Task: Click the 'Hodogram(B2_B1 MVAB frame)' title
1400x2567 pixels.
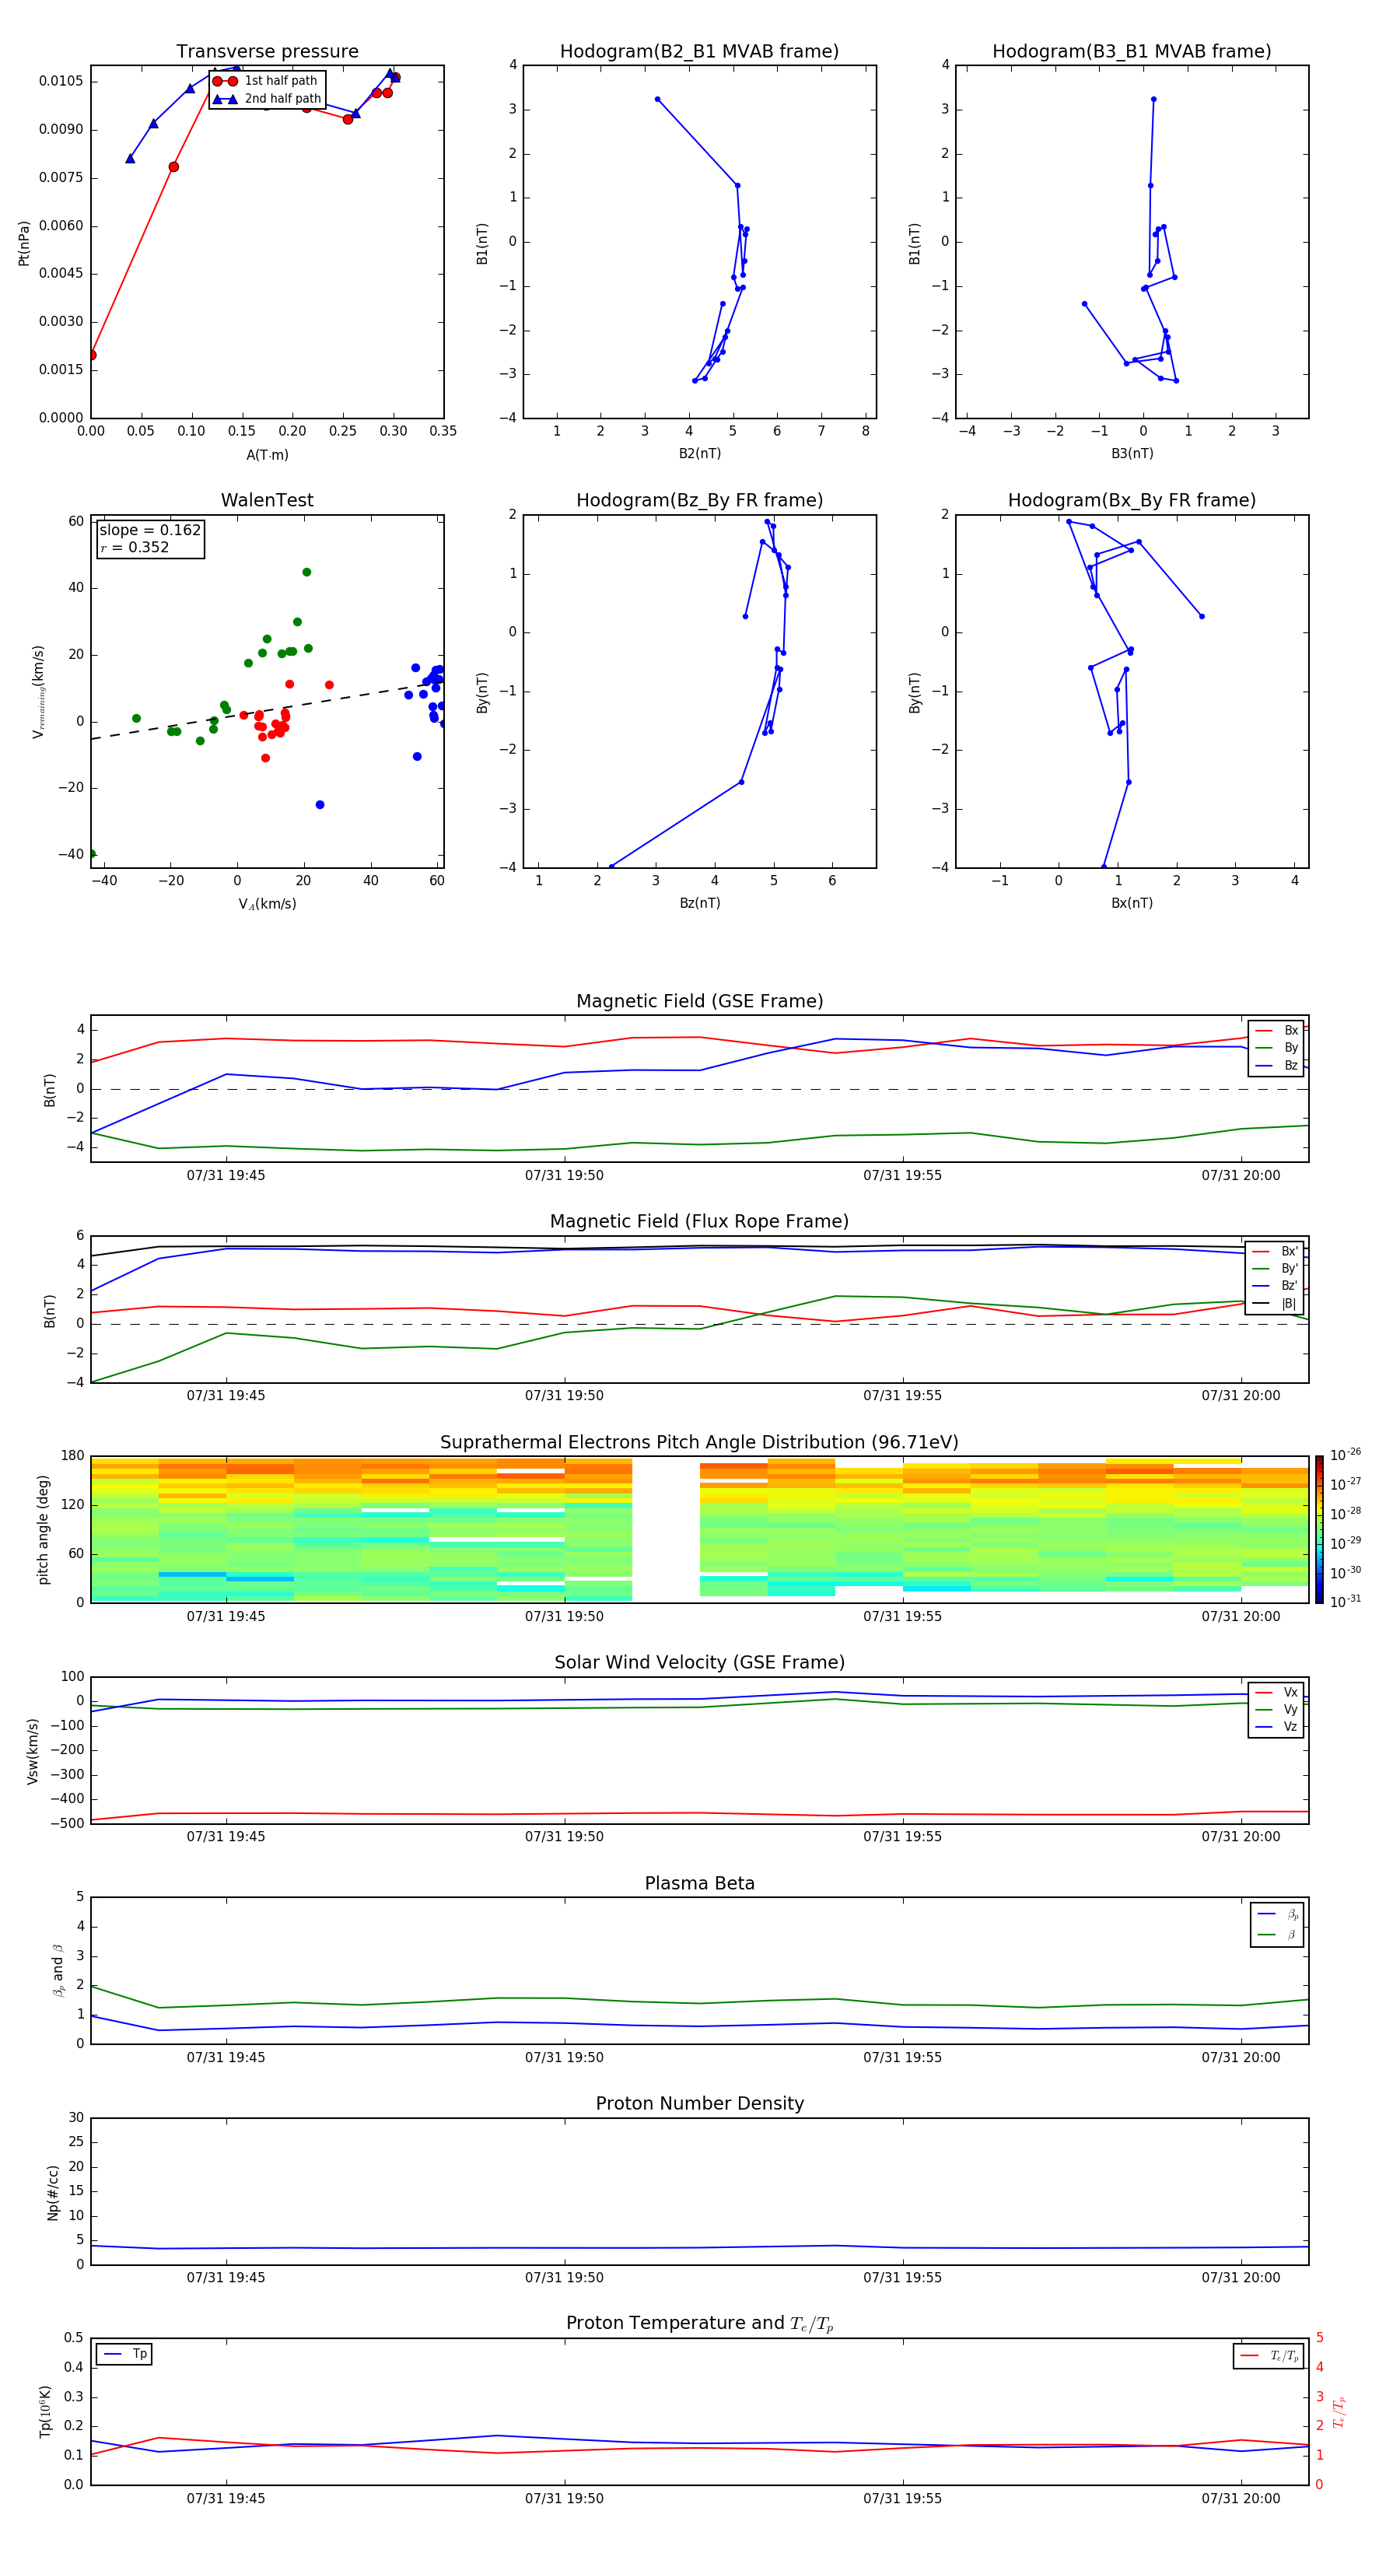Action: tap(698, 52)
